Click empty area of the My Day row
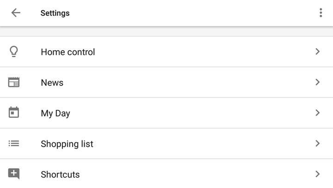The image size is (333, 188). tap(191, 113)
